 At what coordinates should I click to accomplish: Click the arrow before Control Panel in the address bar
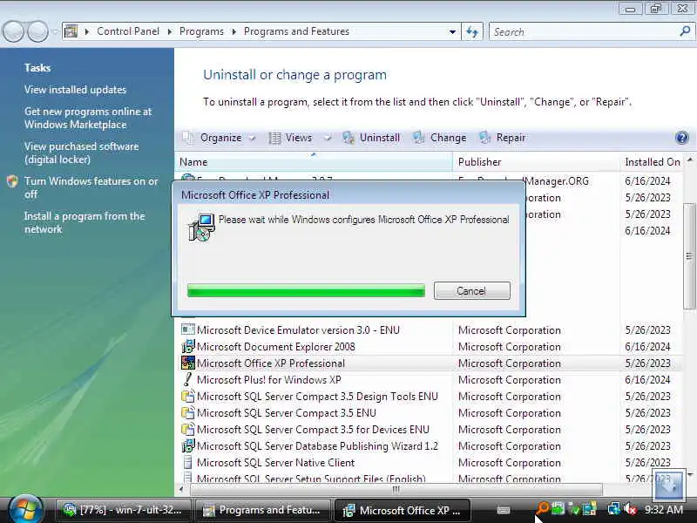point(86,31)
